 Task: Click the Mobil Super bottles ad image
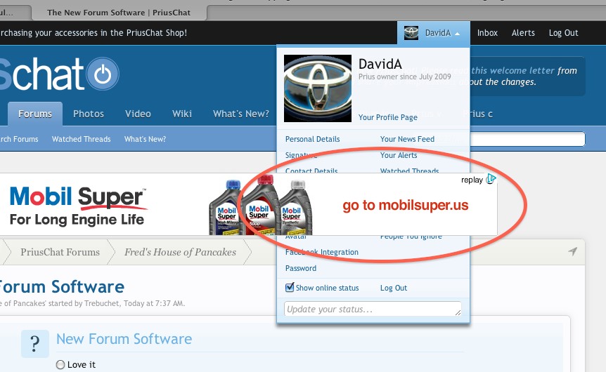[261, 205]
